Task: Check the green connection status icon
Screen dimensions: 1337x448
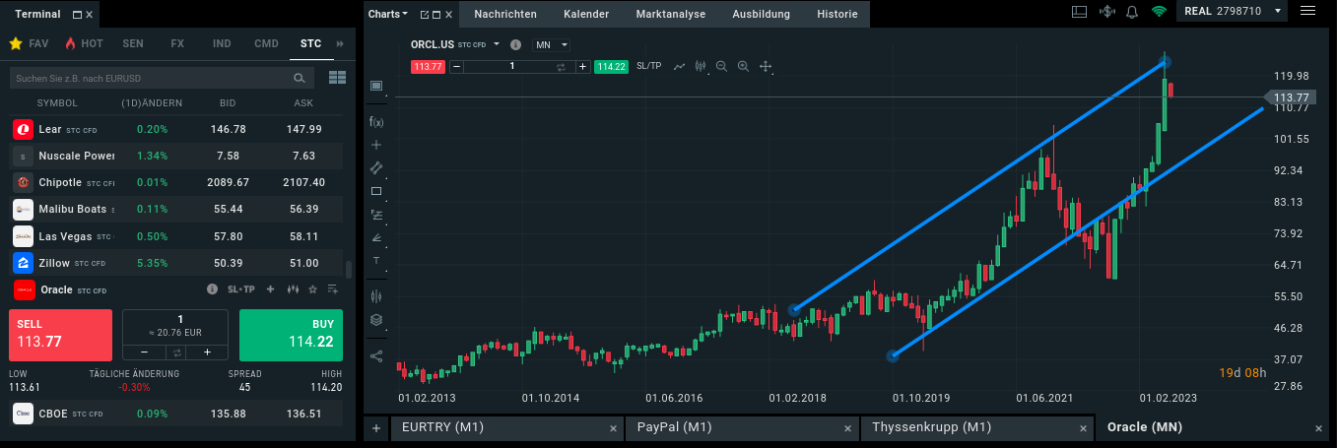Action: coord(1159,12)
